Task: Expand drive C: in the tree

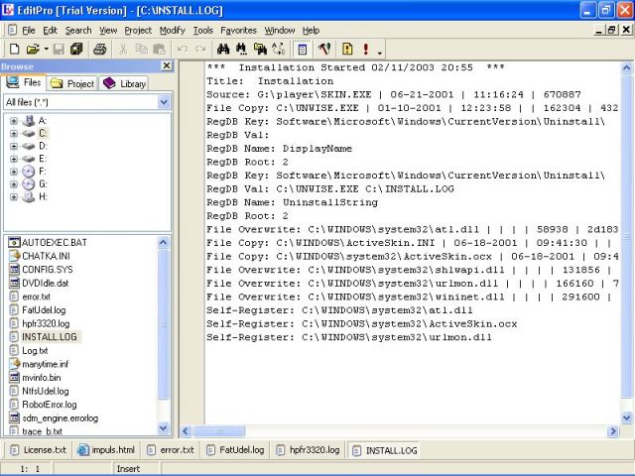Action: click(x=14, y=133)
